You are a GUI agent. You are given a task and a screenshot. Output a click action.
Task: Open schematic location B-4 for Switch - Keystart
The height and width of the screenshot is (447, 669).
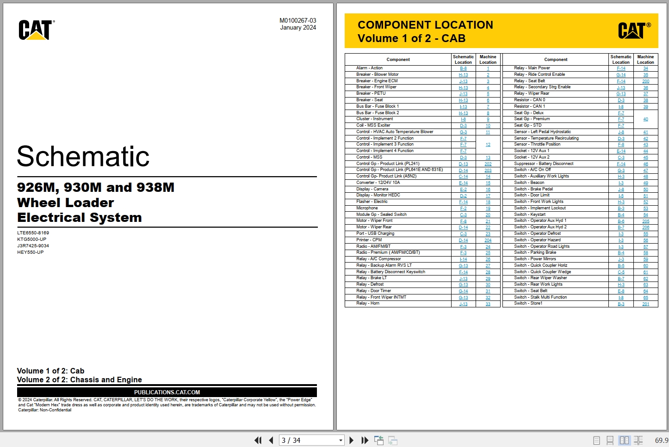click(621, 215)
